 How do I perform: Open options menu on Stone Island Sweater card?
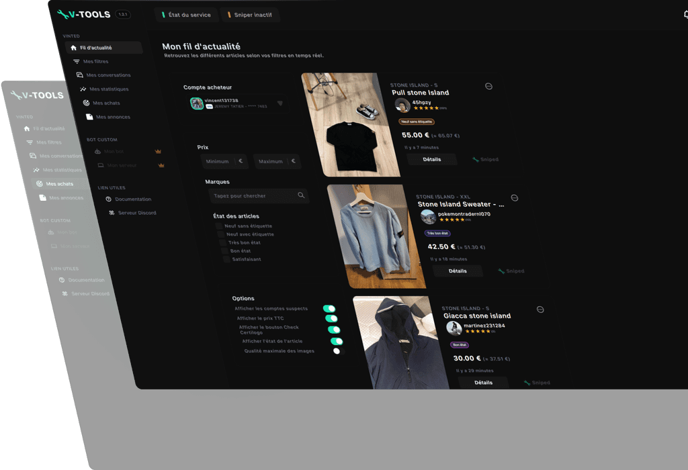[x=514, y=198]
